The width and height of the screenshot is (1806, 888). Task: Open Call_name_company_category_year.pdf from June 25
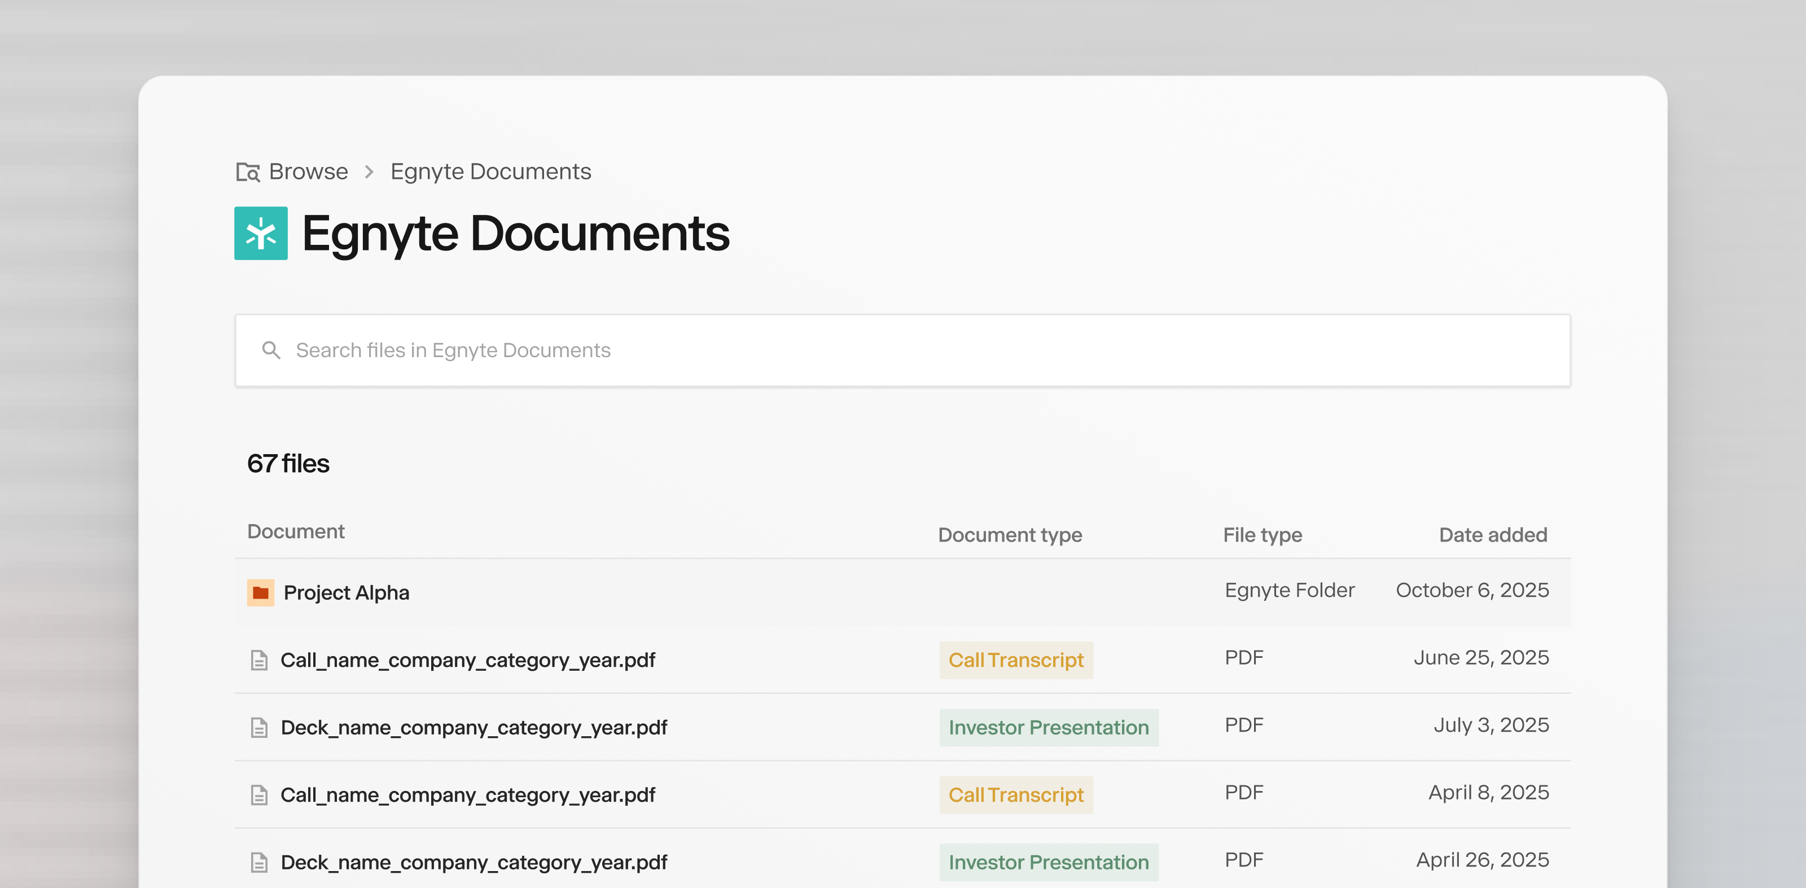click(x=468, y=660)
